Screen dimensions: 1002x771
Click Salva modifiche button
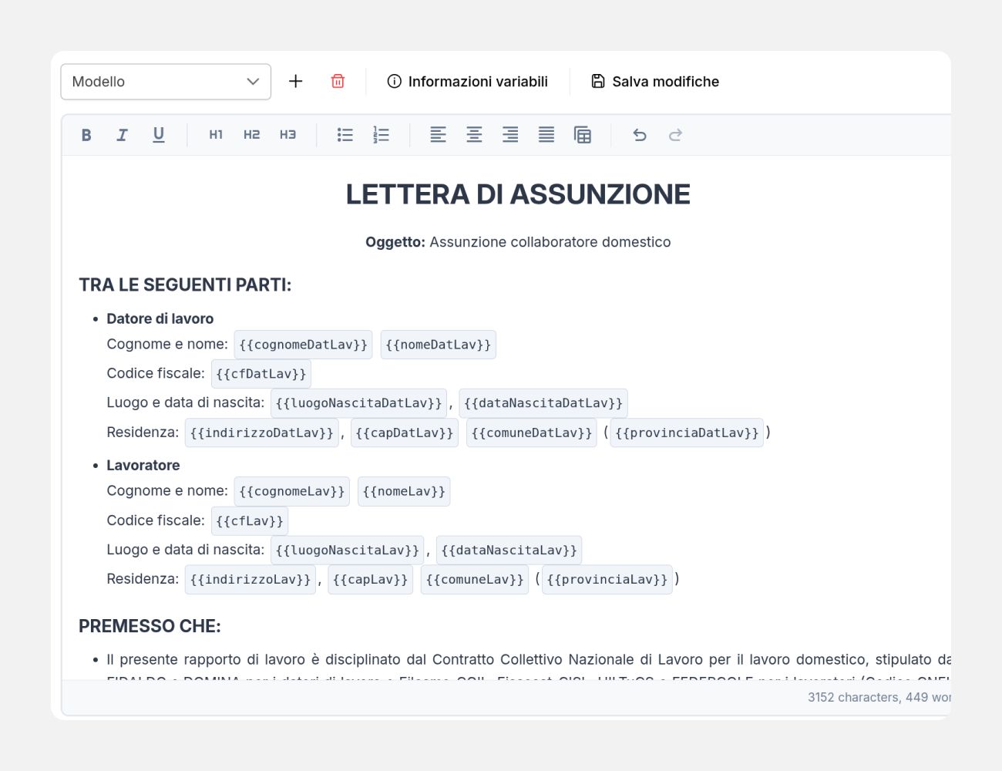tap(655, 82)
